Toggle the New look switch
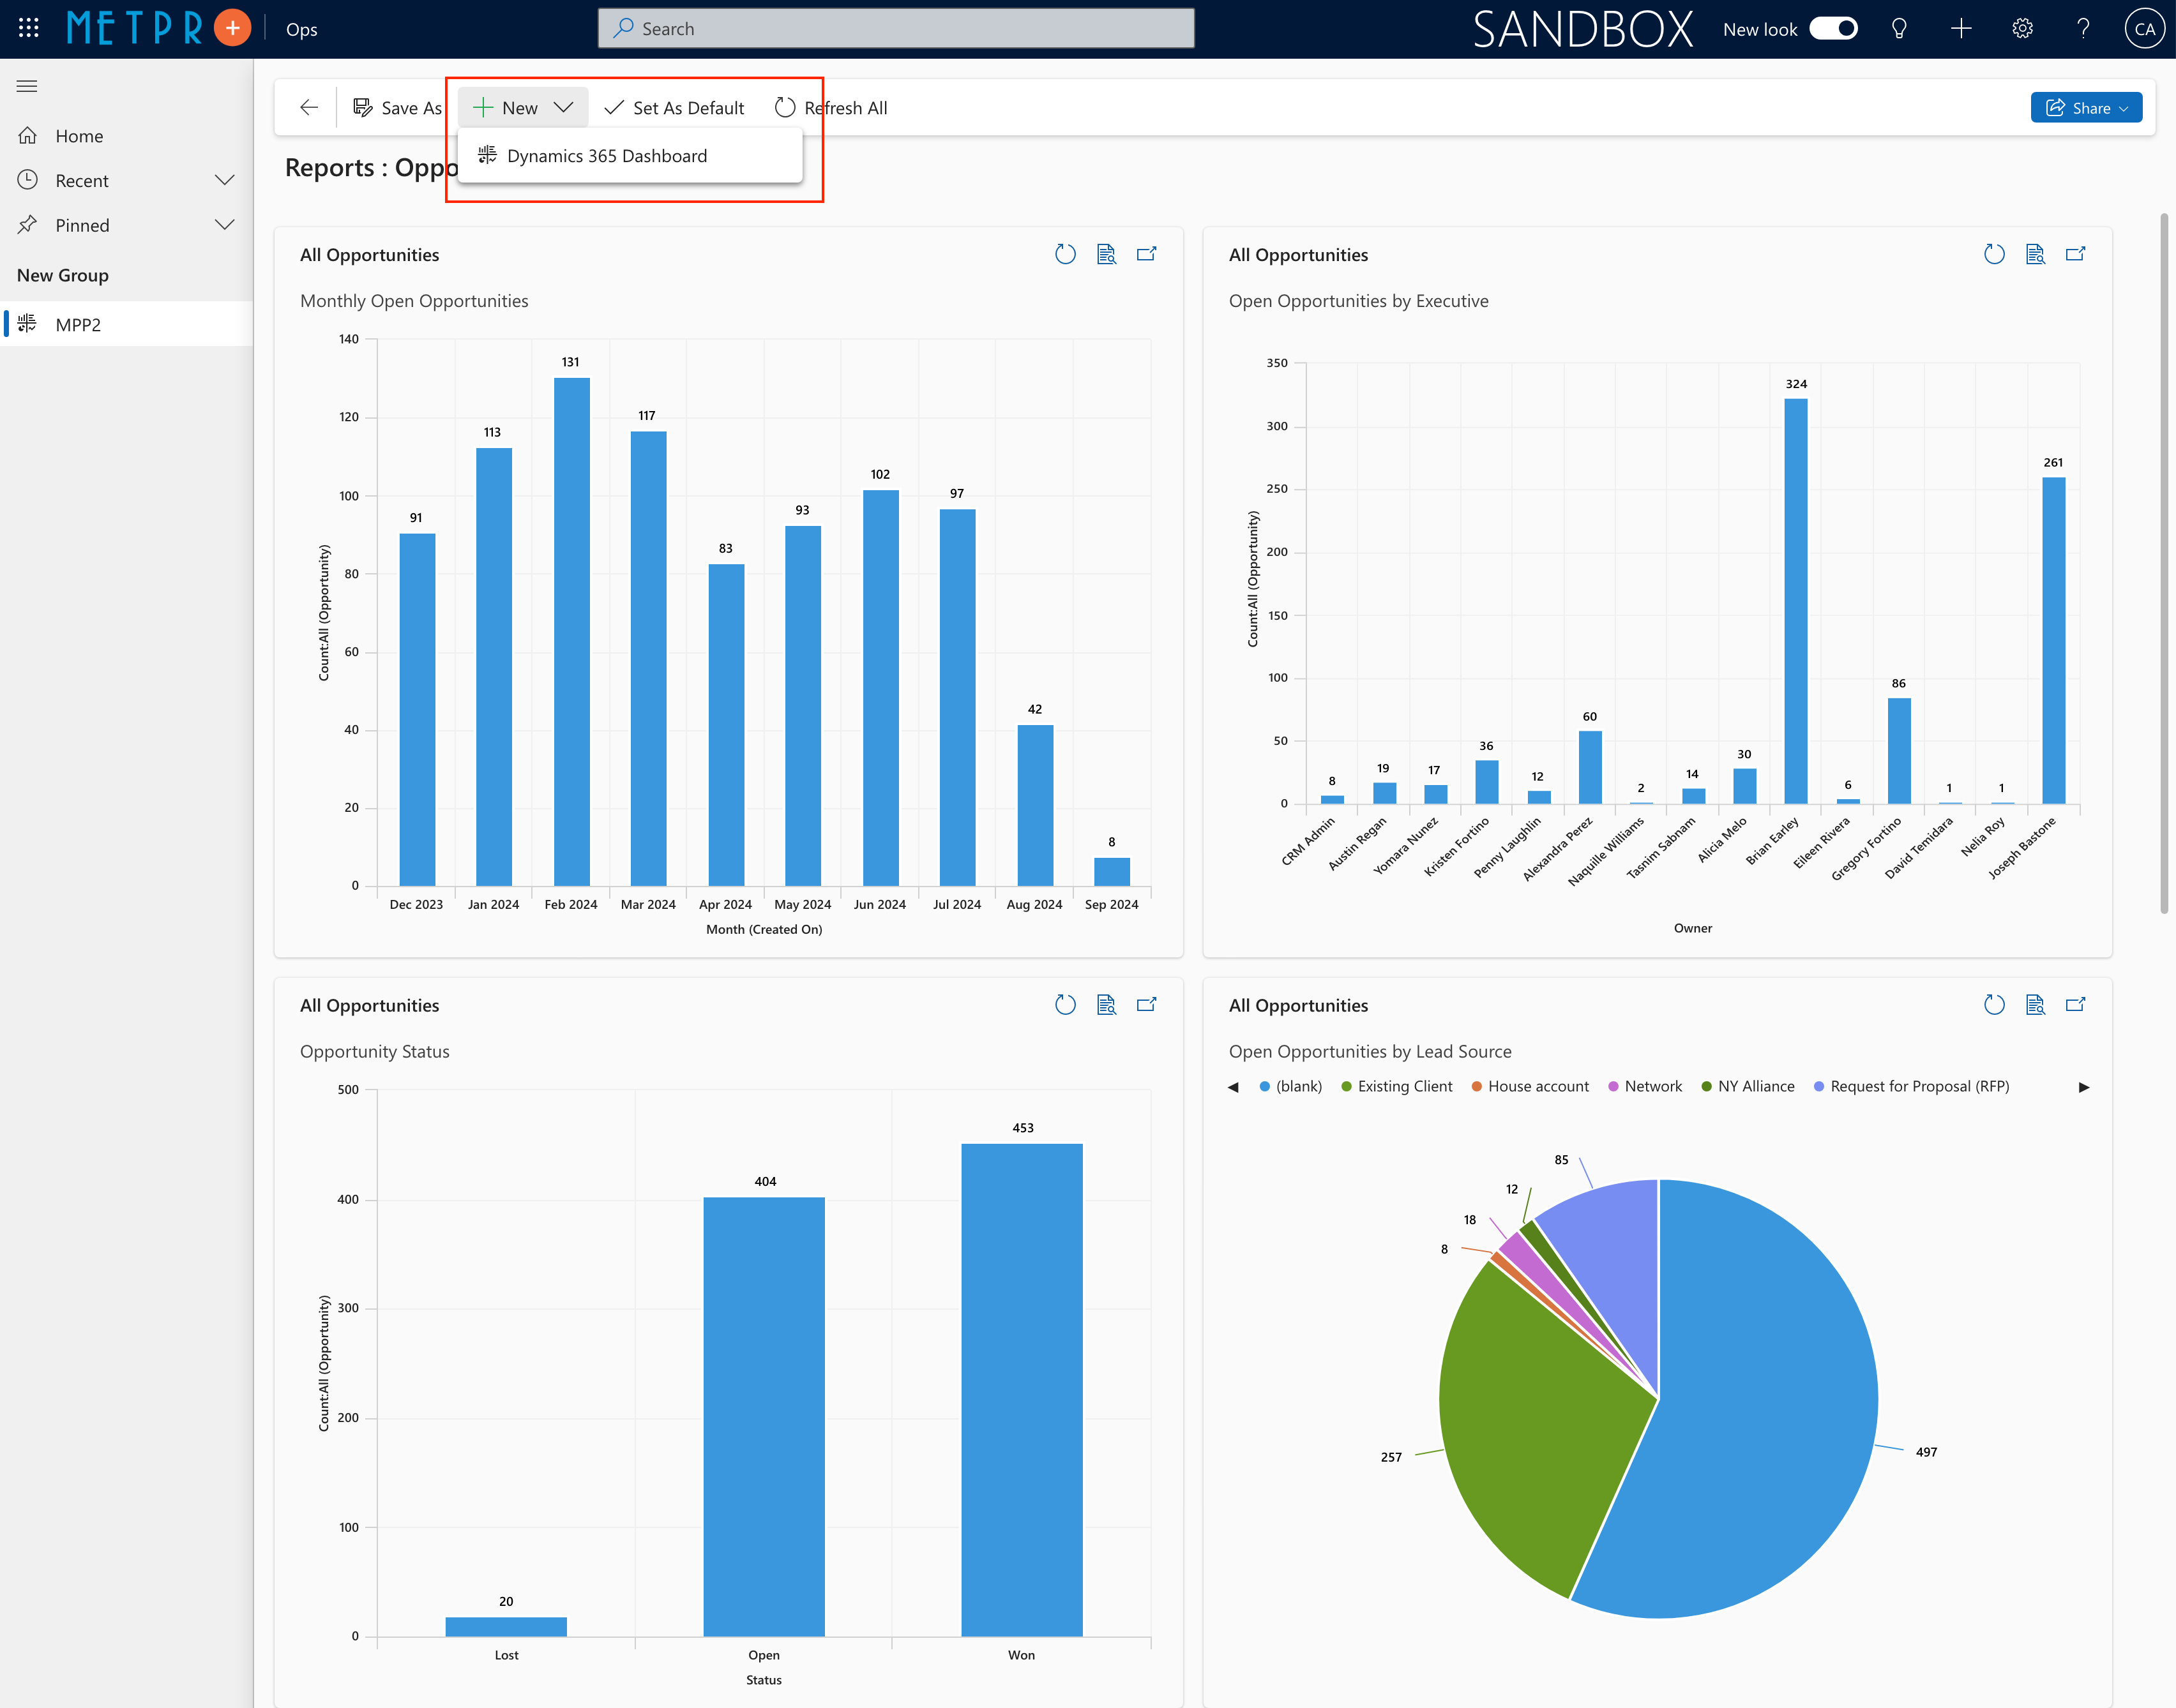2176x1708 pixels. (x=1833, y=29)
